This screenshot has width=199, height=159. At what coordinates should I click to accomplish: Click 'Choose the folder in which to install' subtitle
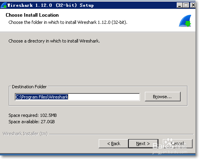pos(68,22)
